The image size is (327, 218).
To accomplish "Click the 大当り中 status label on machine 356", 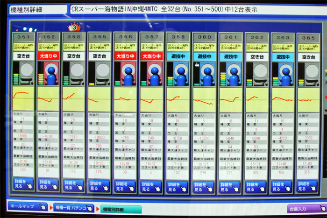I will click(125, 56).
